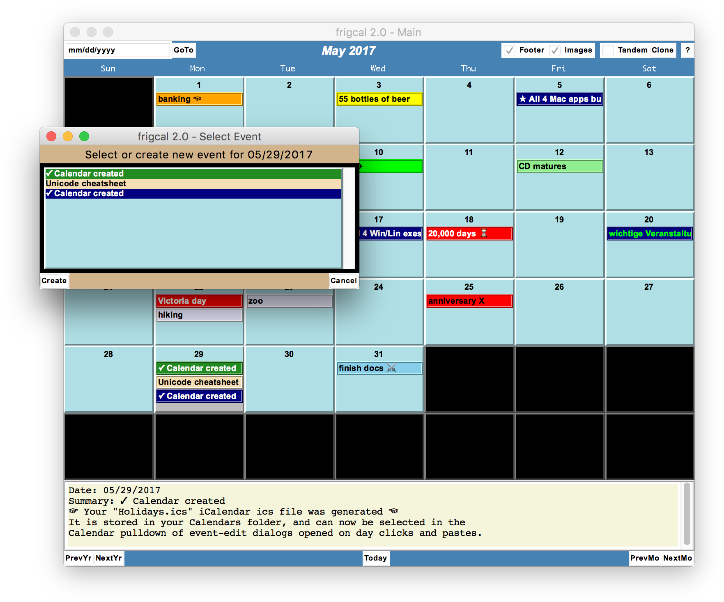Open the wichtige Veranstaltung event
The height and width of the screenshot is (602, 724).
tap(650, 233)
